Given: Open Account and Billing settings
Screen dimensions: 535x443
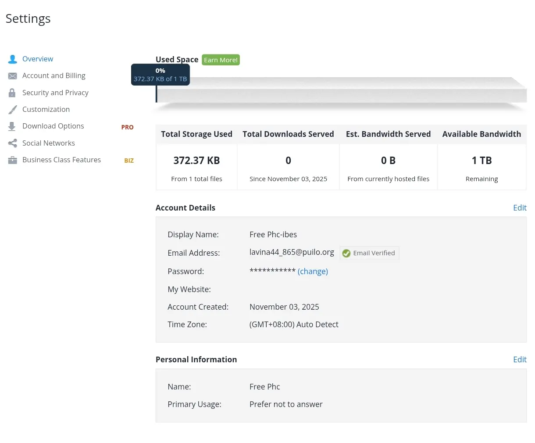Looking at the screenshot, I should (x=54, y=75).
